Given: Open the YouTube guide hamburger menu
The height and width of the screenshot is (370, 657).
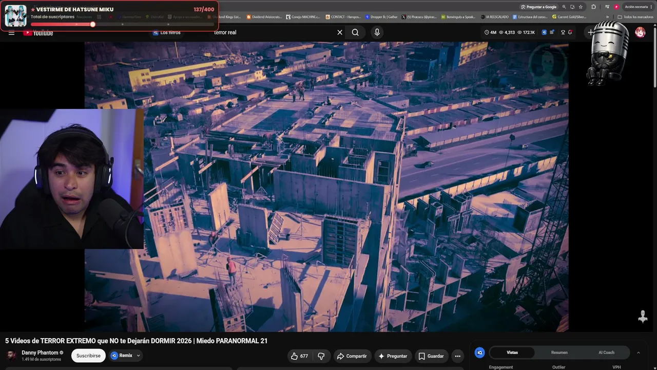Looking at the screenshot, I should pyautogui.click(x=11, y=32).
